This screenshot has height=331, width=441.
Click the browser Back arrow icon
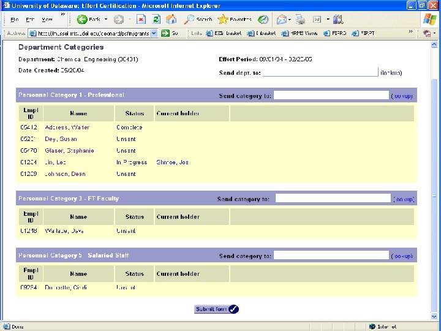point(82,20)
